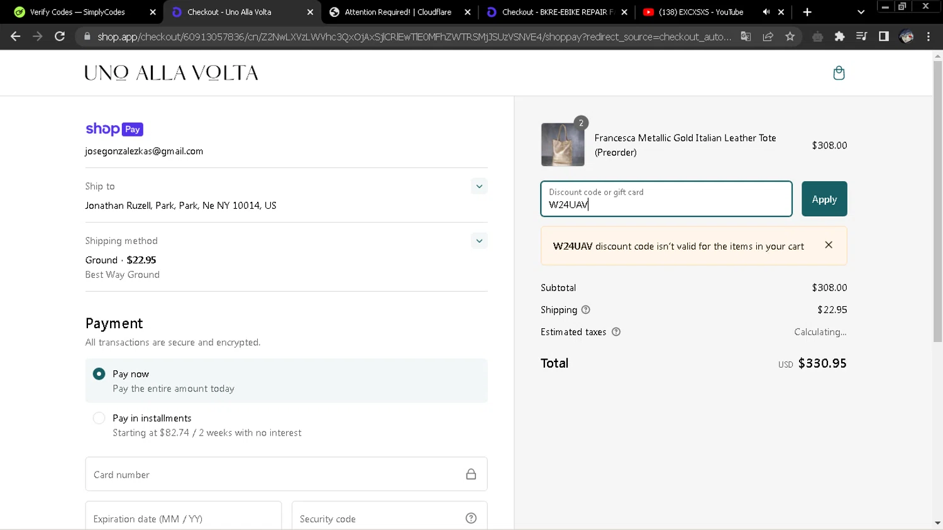Bookmark this page with the star

(790, 36)
